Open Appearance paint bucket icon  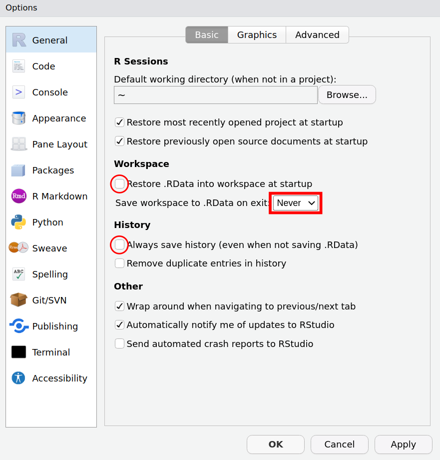pos(18,118)
